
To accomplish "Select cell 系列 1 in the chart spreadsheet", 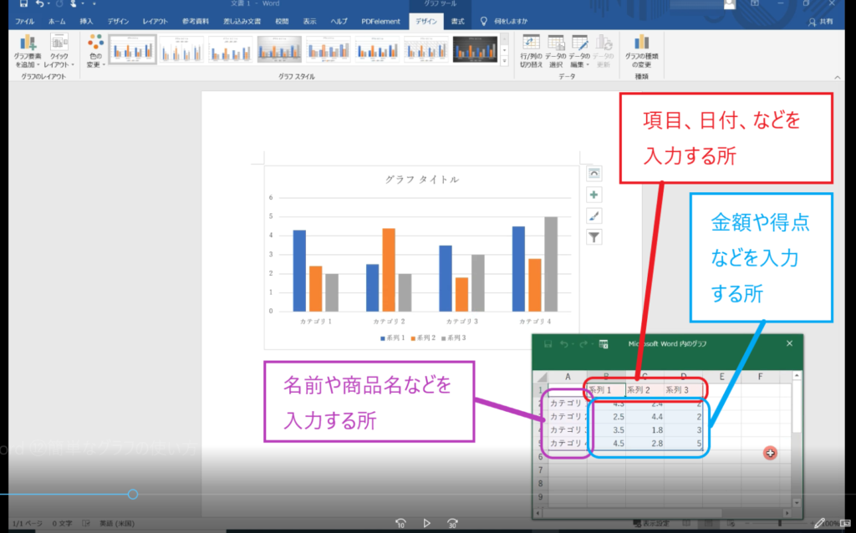I will coord(605,389).
